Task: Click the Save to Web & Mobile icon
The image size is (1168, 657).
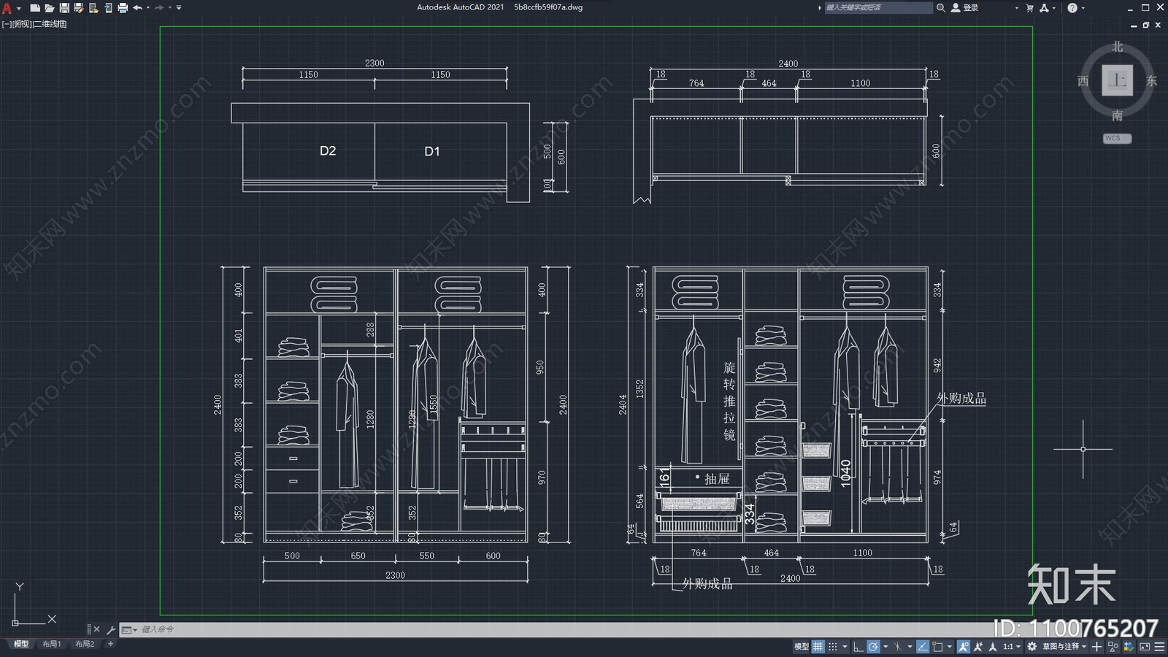Action: tap(108, 8)
